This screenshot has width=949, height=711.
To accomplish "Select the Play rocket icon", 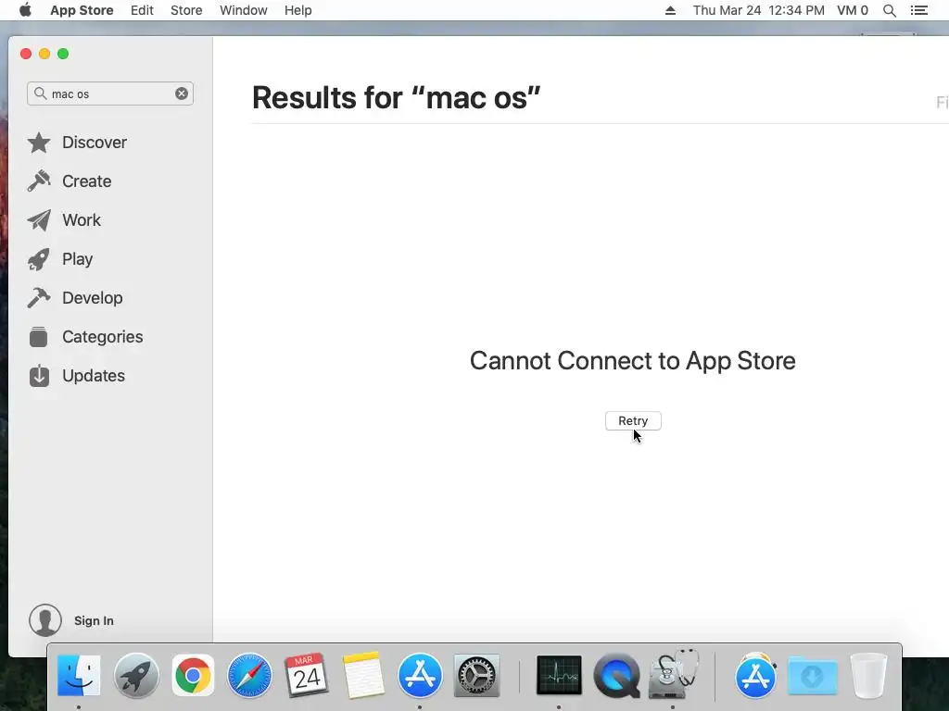I will [x=39, y=259].
